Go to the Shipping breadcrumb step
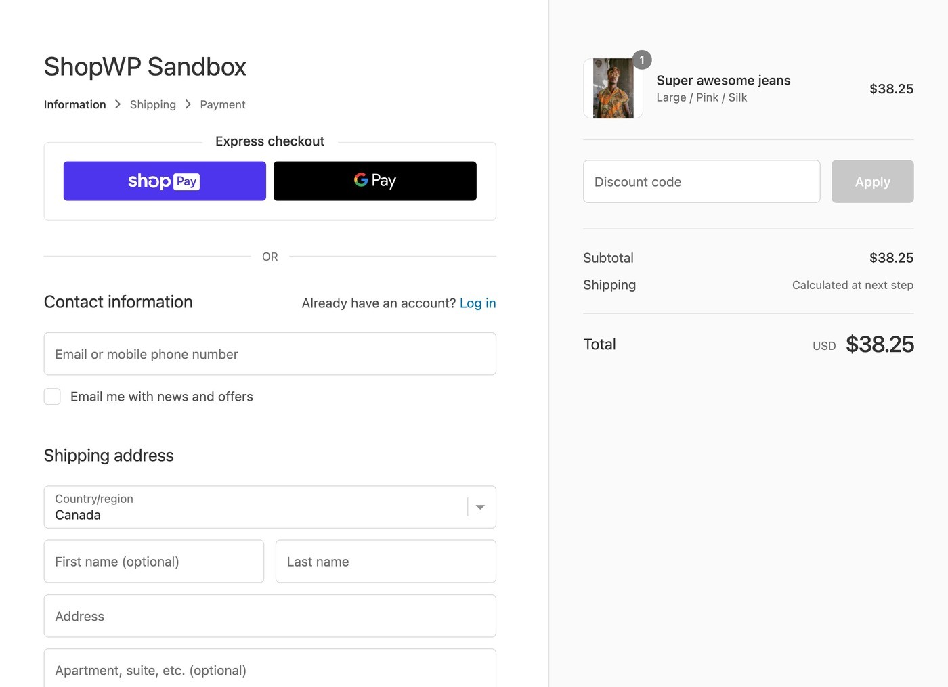This screenshot has width=948, height=687. pyautogui.click(x=153, y=104)
